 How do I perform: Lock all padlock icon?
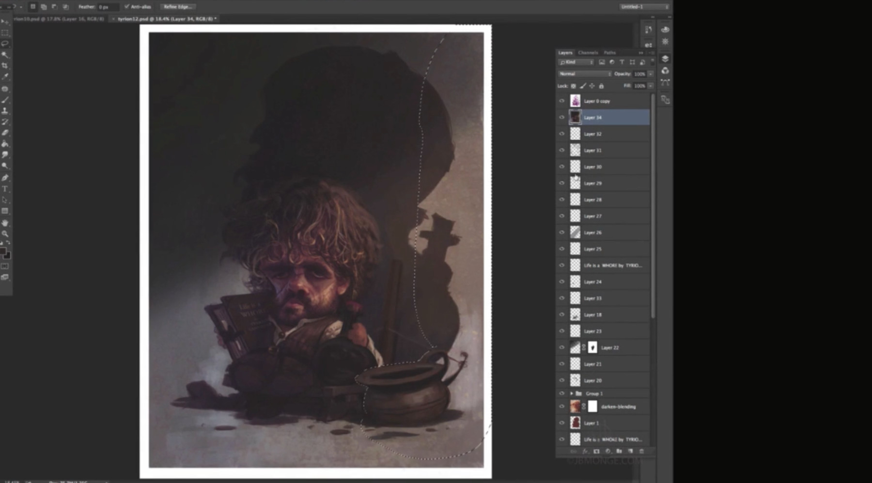tap(601, 86)
